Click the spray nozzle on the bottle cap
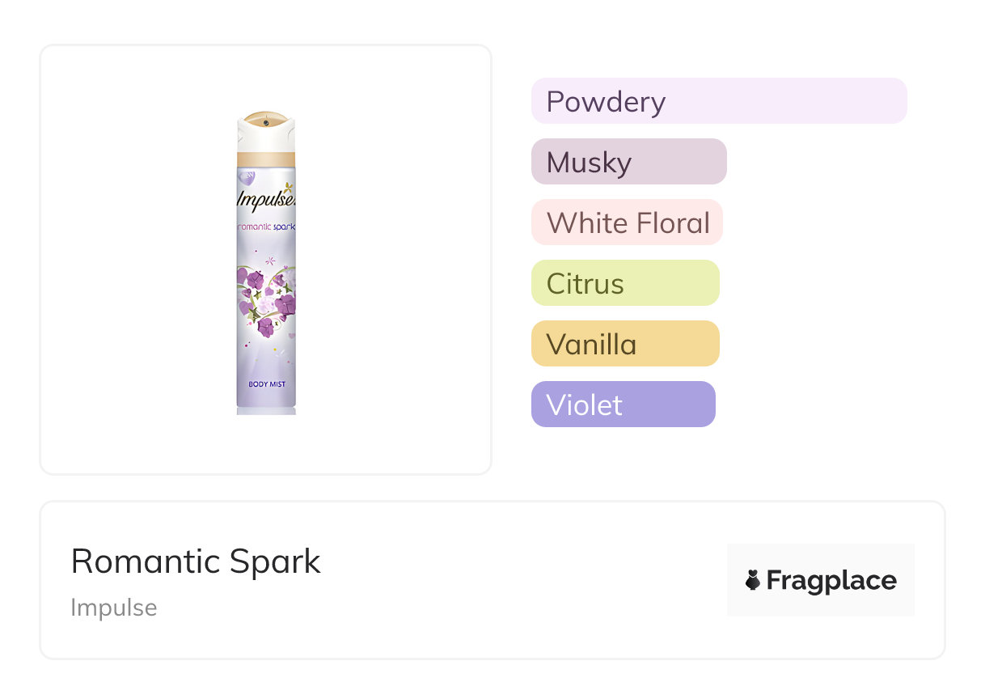The image size is (985, 699). click(266, 122)
